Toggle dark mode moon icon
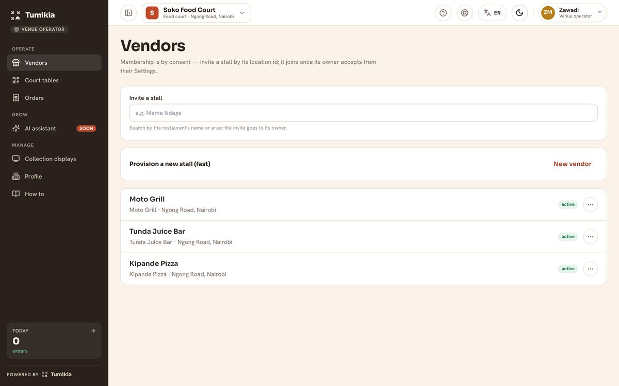619x386 pixels. tap(519, 13)
